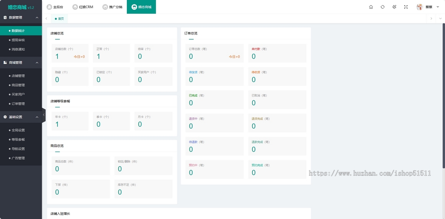Open 提现审核 in the sidebar
Image resolution: width=445 pixels, height=219 pixels.
pos(21,40)
